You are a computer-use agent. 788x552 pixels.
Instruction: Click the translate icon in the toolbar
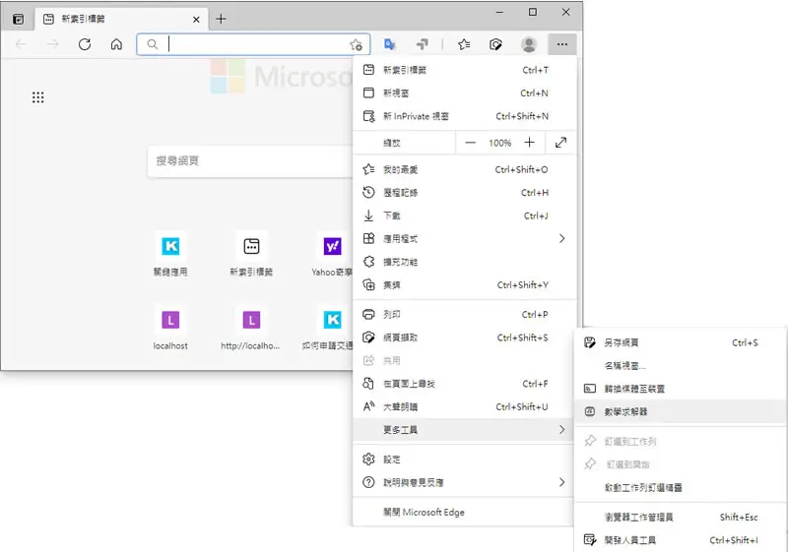coord(389,44)
